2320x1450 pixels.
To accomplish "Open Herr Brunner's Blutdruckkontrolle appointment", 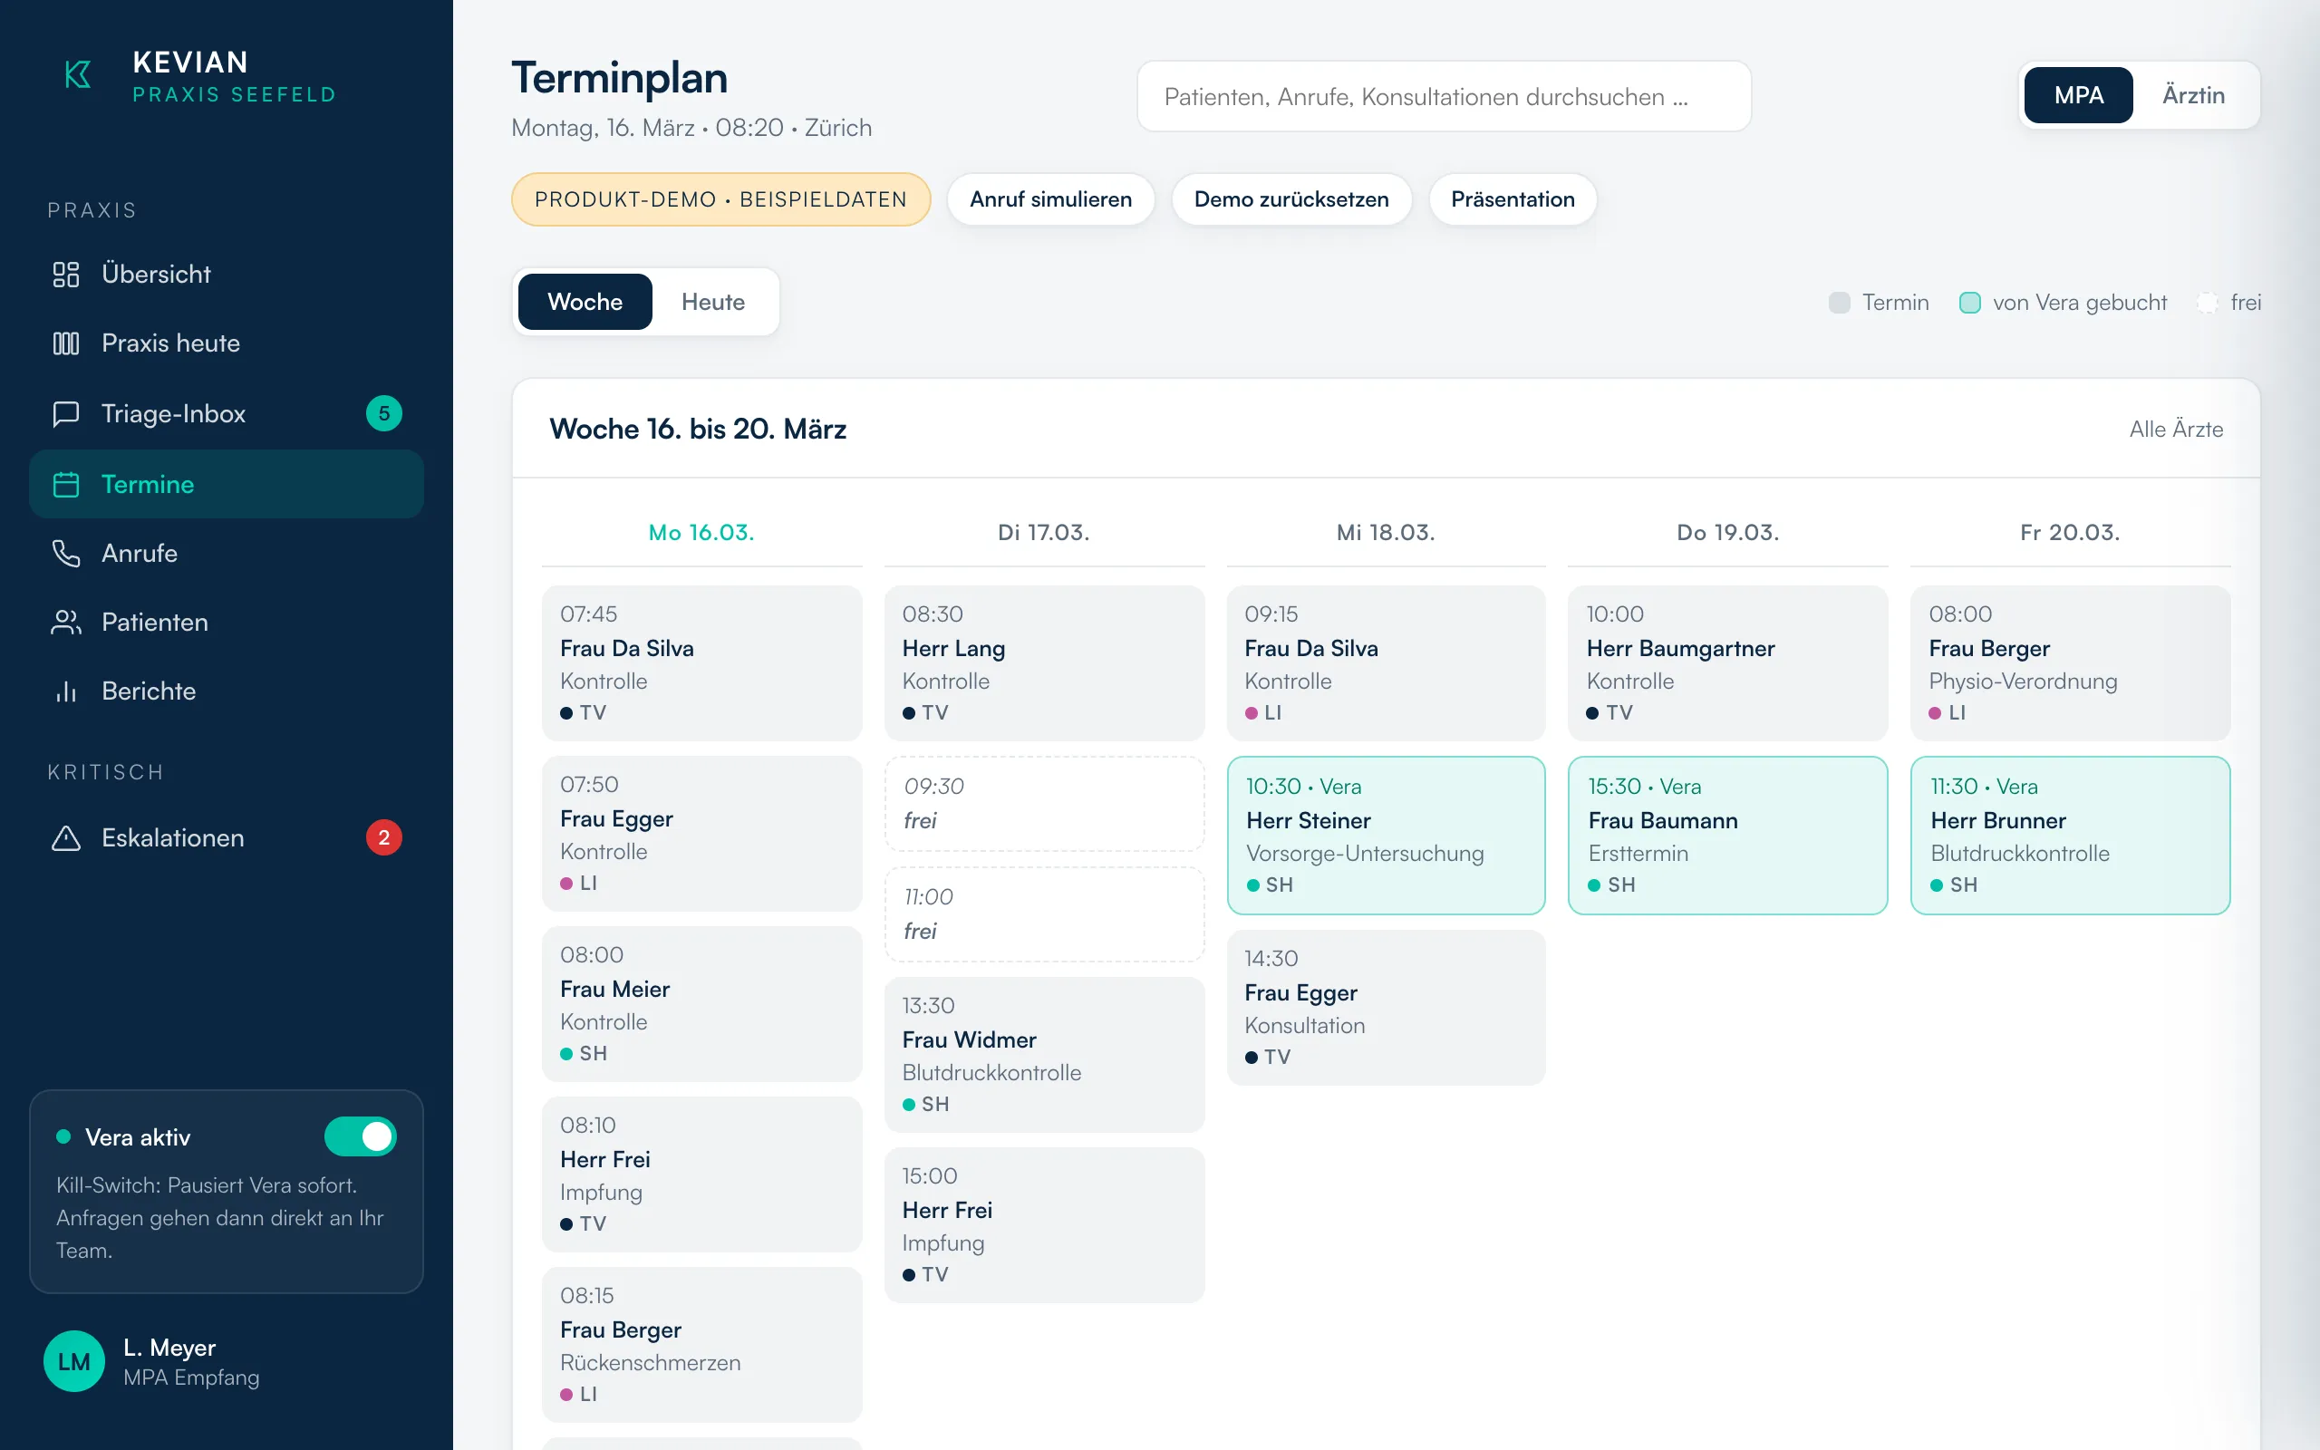I will [x=2070, y=836].
